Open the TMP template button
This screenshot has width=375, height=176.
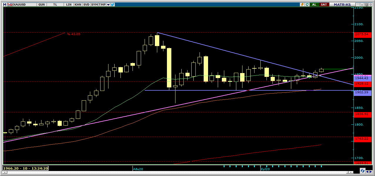(102, 5)
